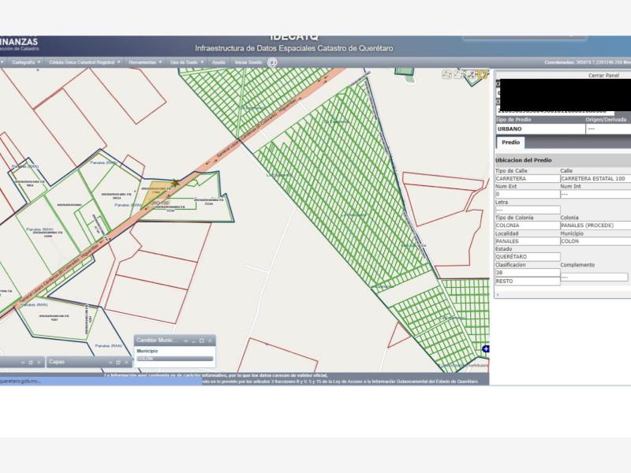Switch to the Predio tab
631x473 pixels.
pyautogui.click(x=510, y=143)
